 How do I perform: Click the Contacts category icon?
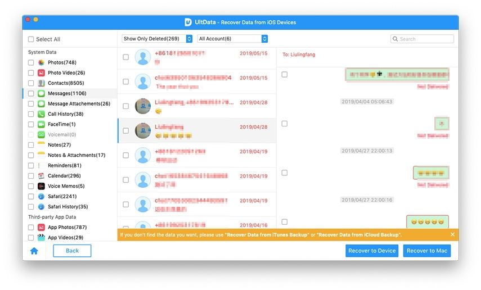click(x=41, y=83)
